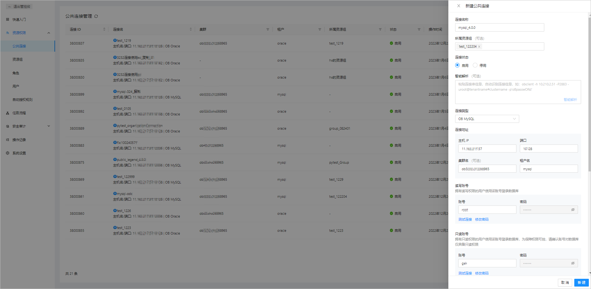This screenshot has width=591, height=289.
Task: Show the 读写账号 password via eye icon
Action: pos(573,210)
